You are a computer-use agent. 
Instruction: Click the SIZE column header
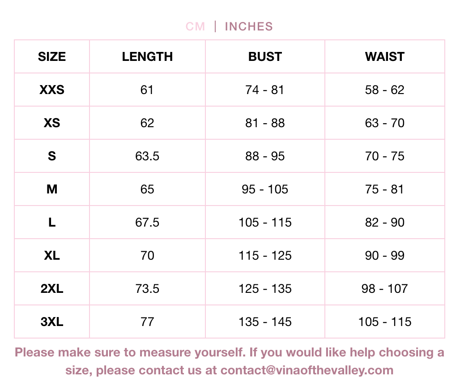(52, 57)
